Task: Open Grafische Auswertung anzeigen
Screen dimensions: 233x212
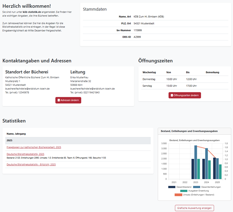Action: point(194,208)
